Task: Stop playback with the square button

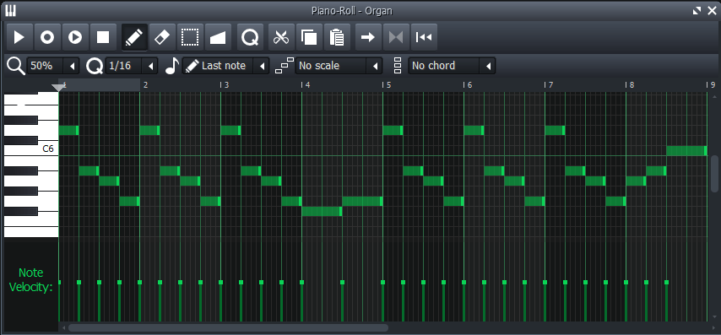Action: coord(103,37)
